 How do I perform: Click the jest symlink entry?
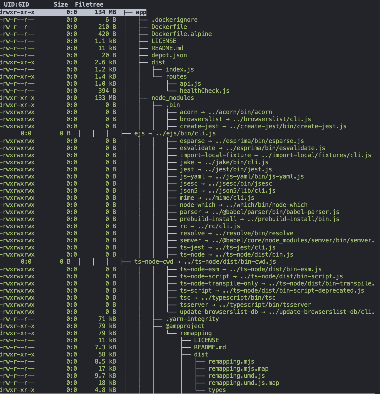tap(187, 169)
